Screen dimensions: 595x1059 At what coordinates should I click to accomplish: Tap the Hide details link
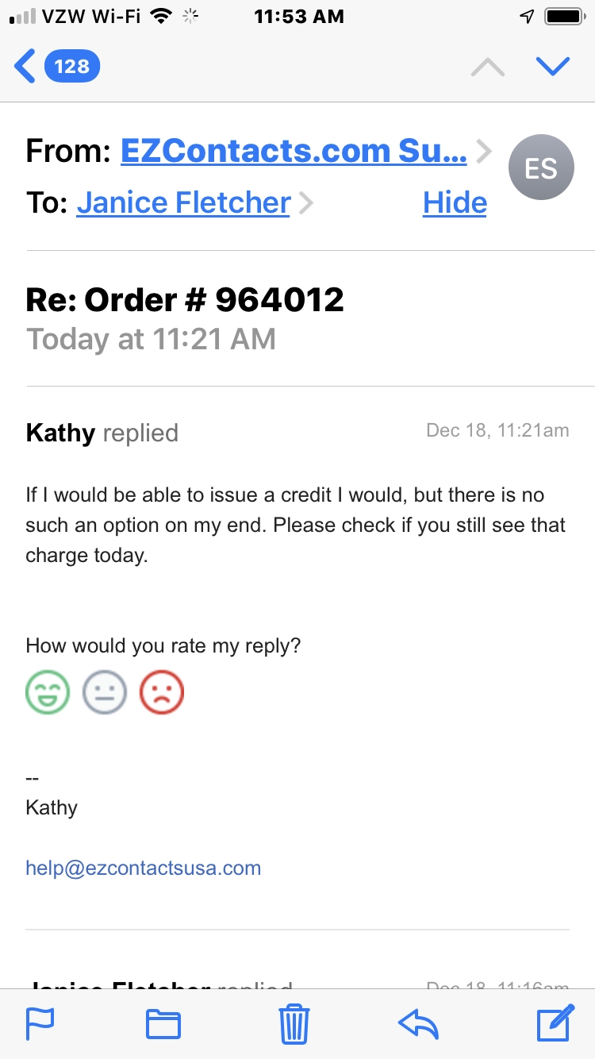point(455,203)
